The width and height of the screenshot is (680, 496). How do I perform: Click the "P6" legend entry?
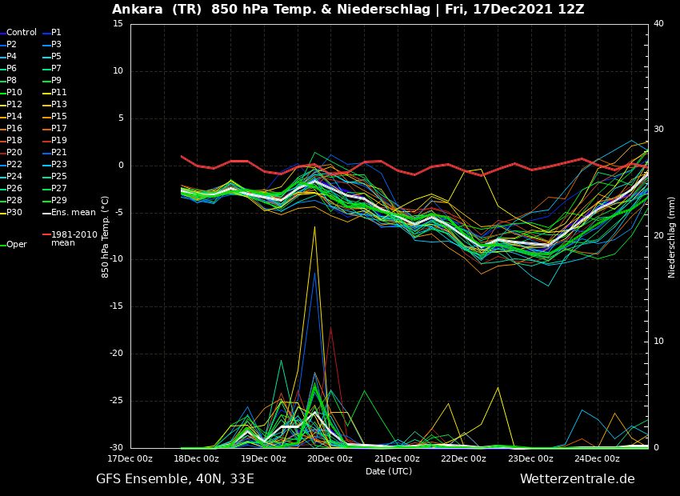pyautogui.click(x=9, y=69)
